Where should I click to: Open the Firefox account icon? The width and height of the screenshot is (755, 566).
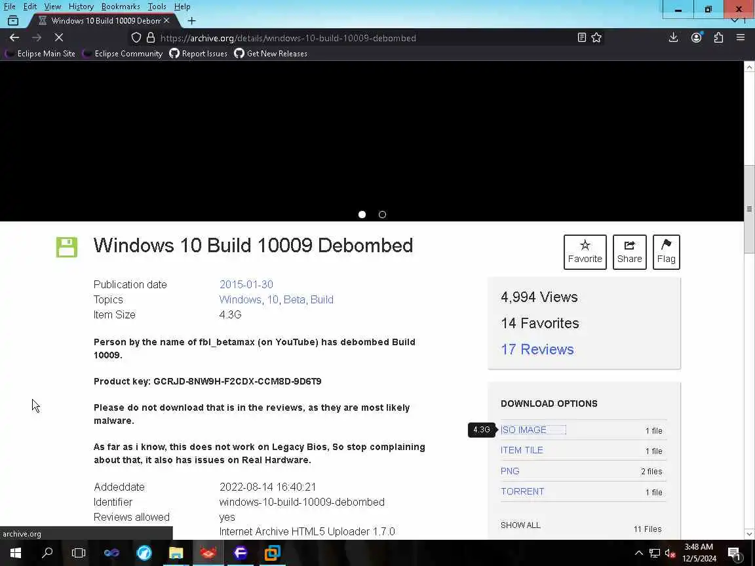[x=696, y=37]
